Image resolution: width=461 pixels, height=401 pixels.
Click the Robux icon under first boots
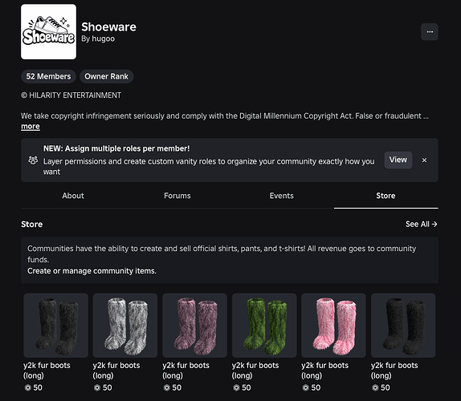point(28,388)
